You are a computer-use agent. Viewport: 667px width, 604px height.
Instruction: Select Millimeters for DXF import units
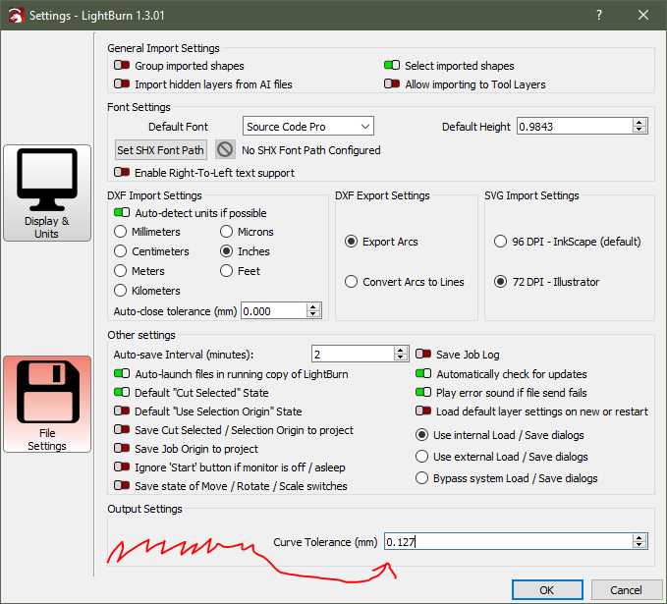pyautogui.click(x=121, y=232)
